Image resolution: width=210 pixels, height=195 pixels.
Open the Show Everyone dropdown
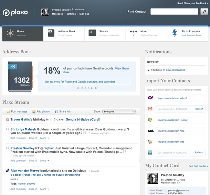pyautogui.click(x=119, y=112)
